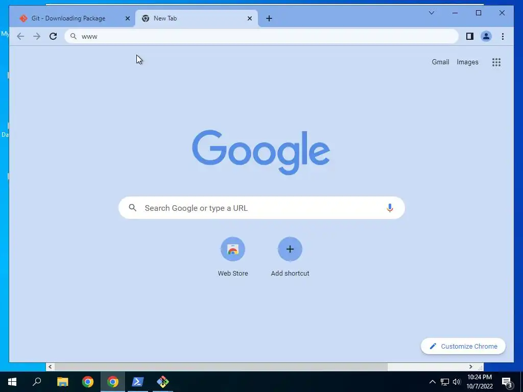The height and width of the screenshot is (392, 523).
Task: Open the Windows Start menu
Action: [x=12, y=382]
